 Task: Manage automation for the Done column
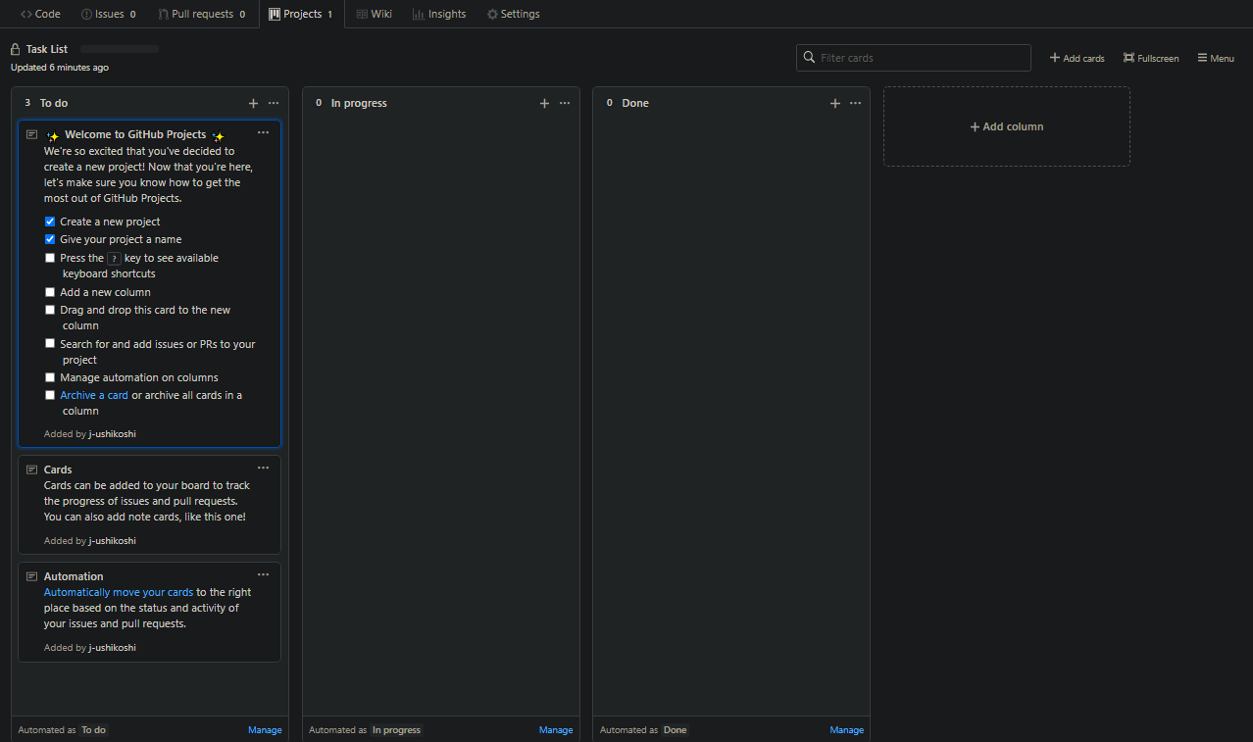[x=847, y=730]
